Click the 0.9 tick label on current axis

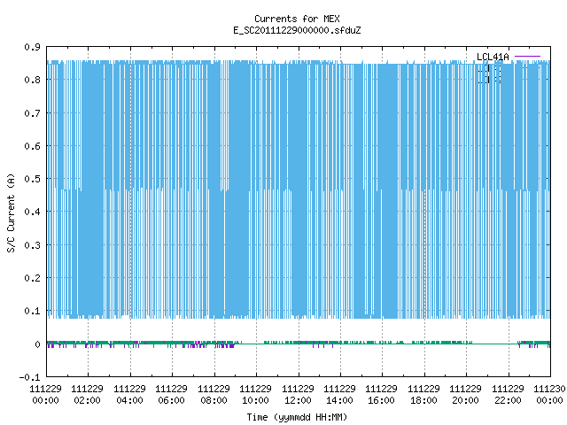[x=32, y=47]
